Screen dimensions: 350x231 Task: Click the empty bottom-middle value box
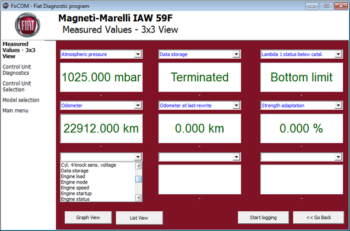point(199,179)
